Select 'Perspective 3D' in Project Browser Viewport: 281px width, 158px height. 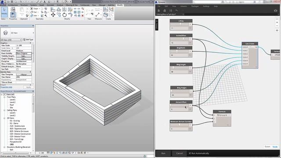tap(16, 142)
